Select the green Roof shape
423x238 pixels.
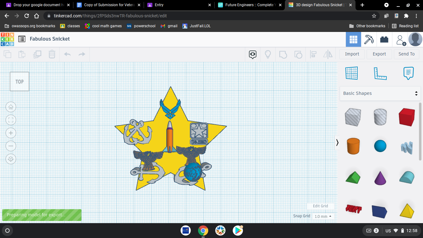pyautogui.click(x=353, y=177)
